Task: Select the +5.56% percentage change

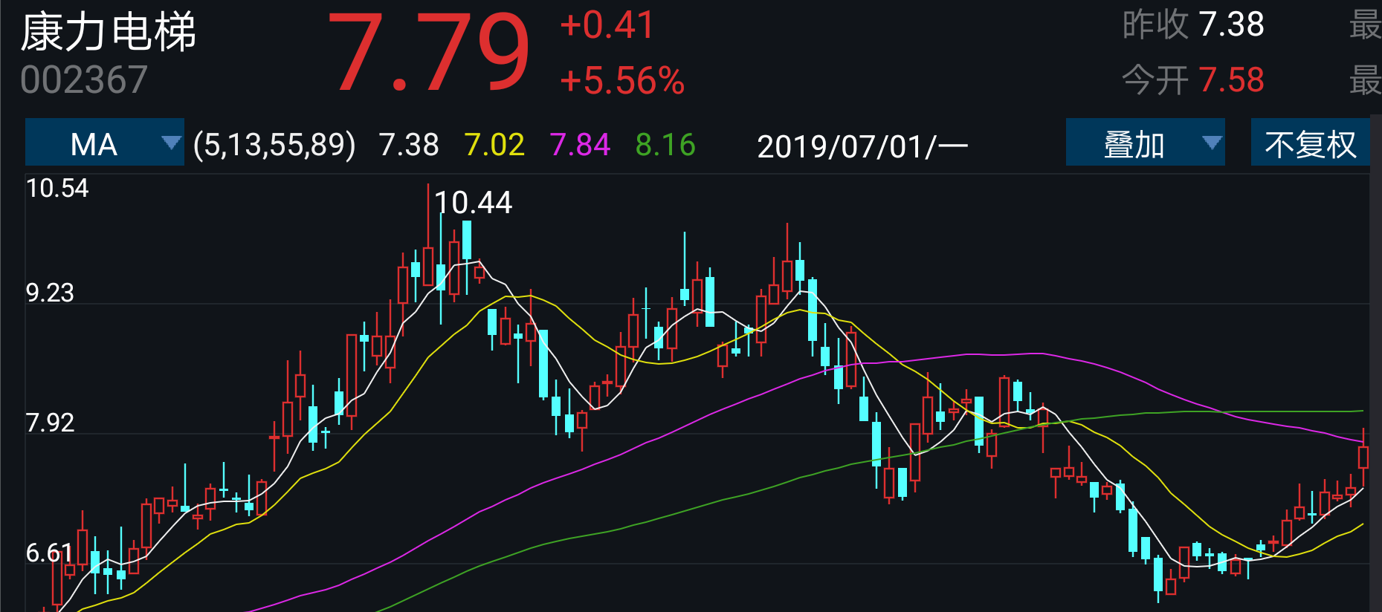Action: tap(621, 81)
